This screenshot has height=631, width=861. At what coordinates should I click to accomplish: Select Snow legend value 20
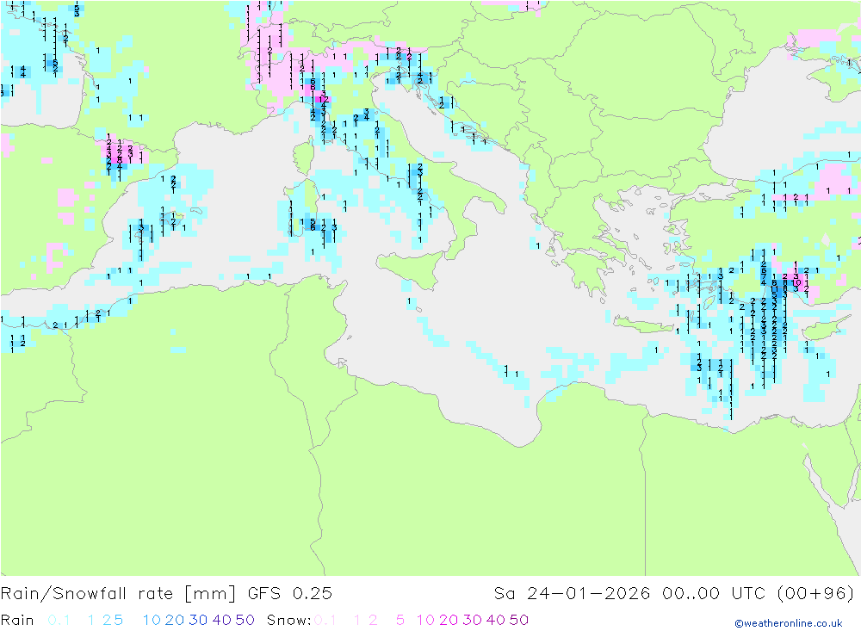[x=449, y=620]
